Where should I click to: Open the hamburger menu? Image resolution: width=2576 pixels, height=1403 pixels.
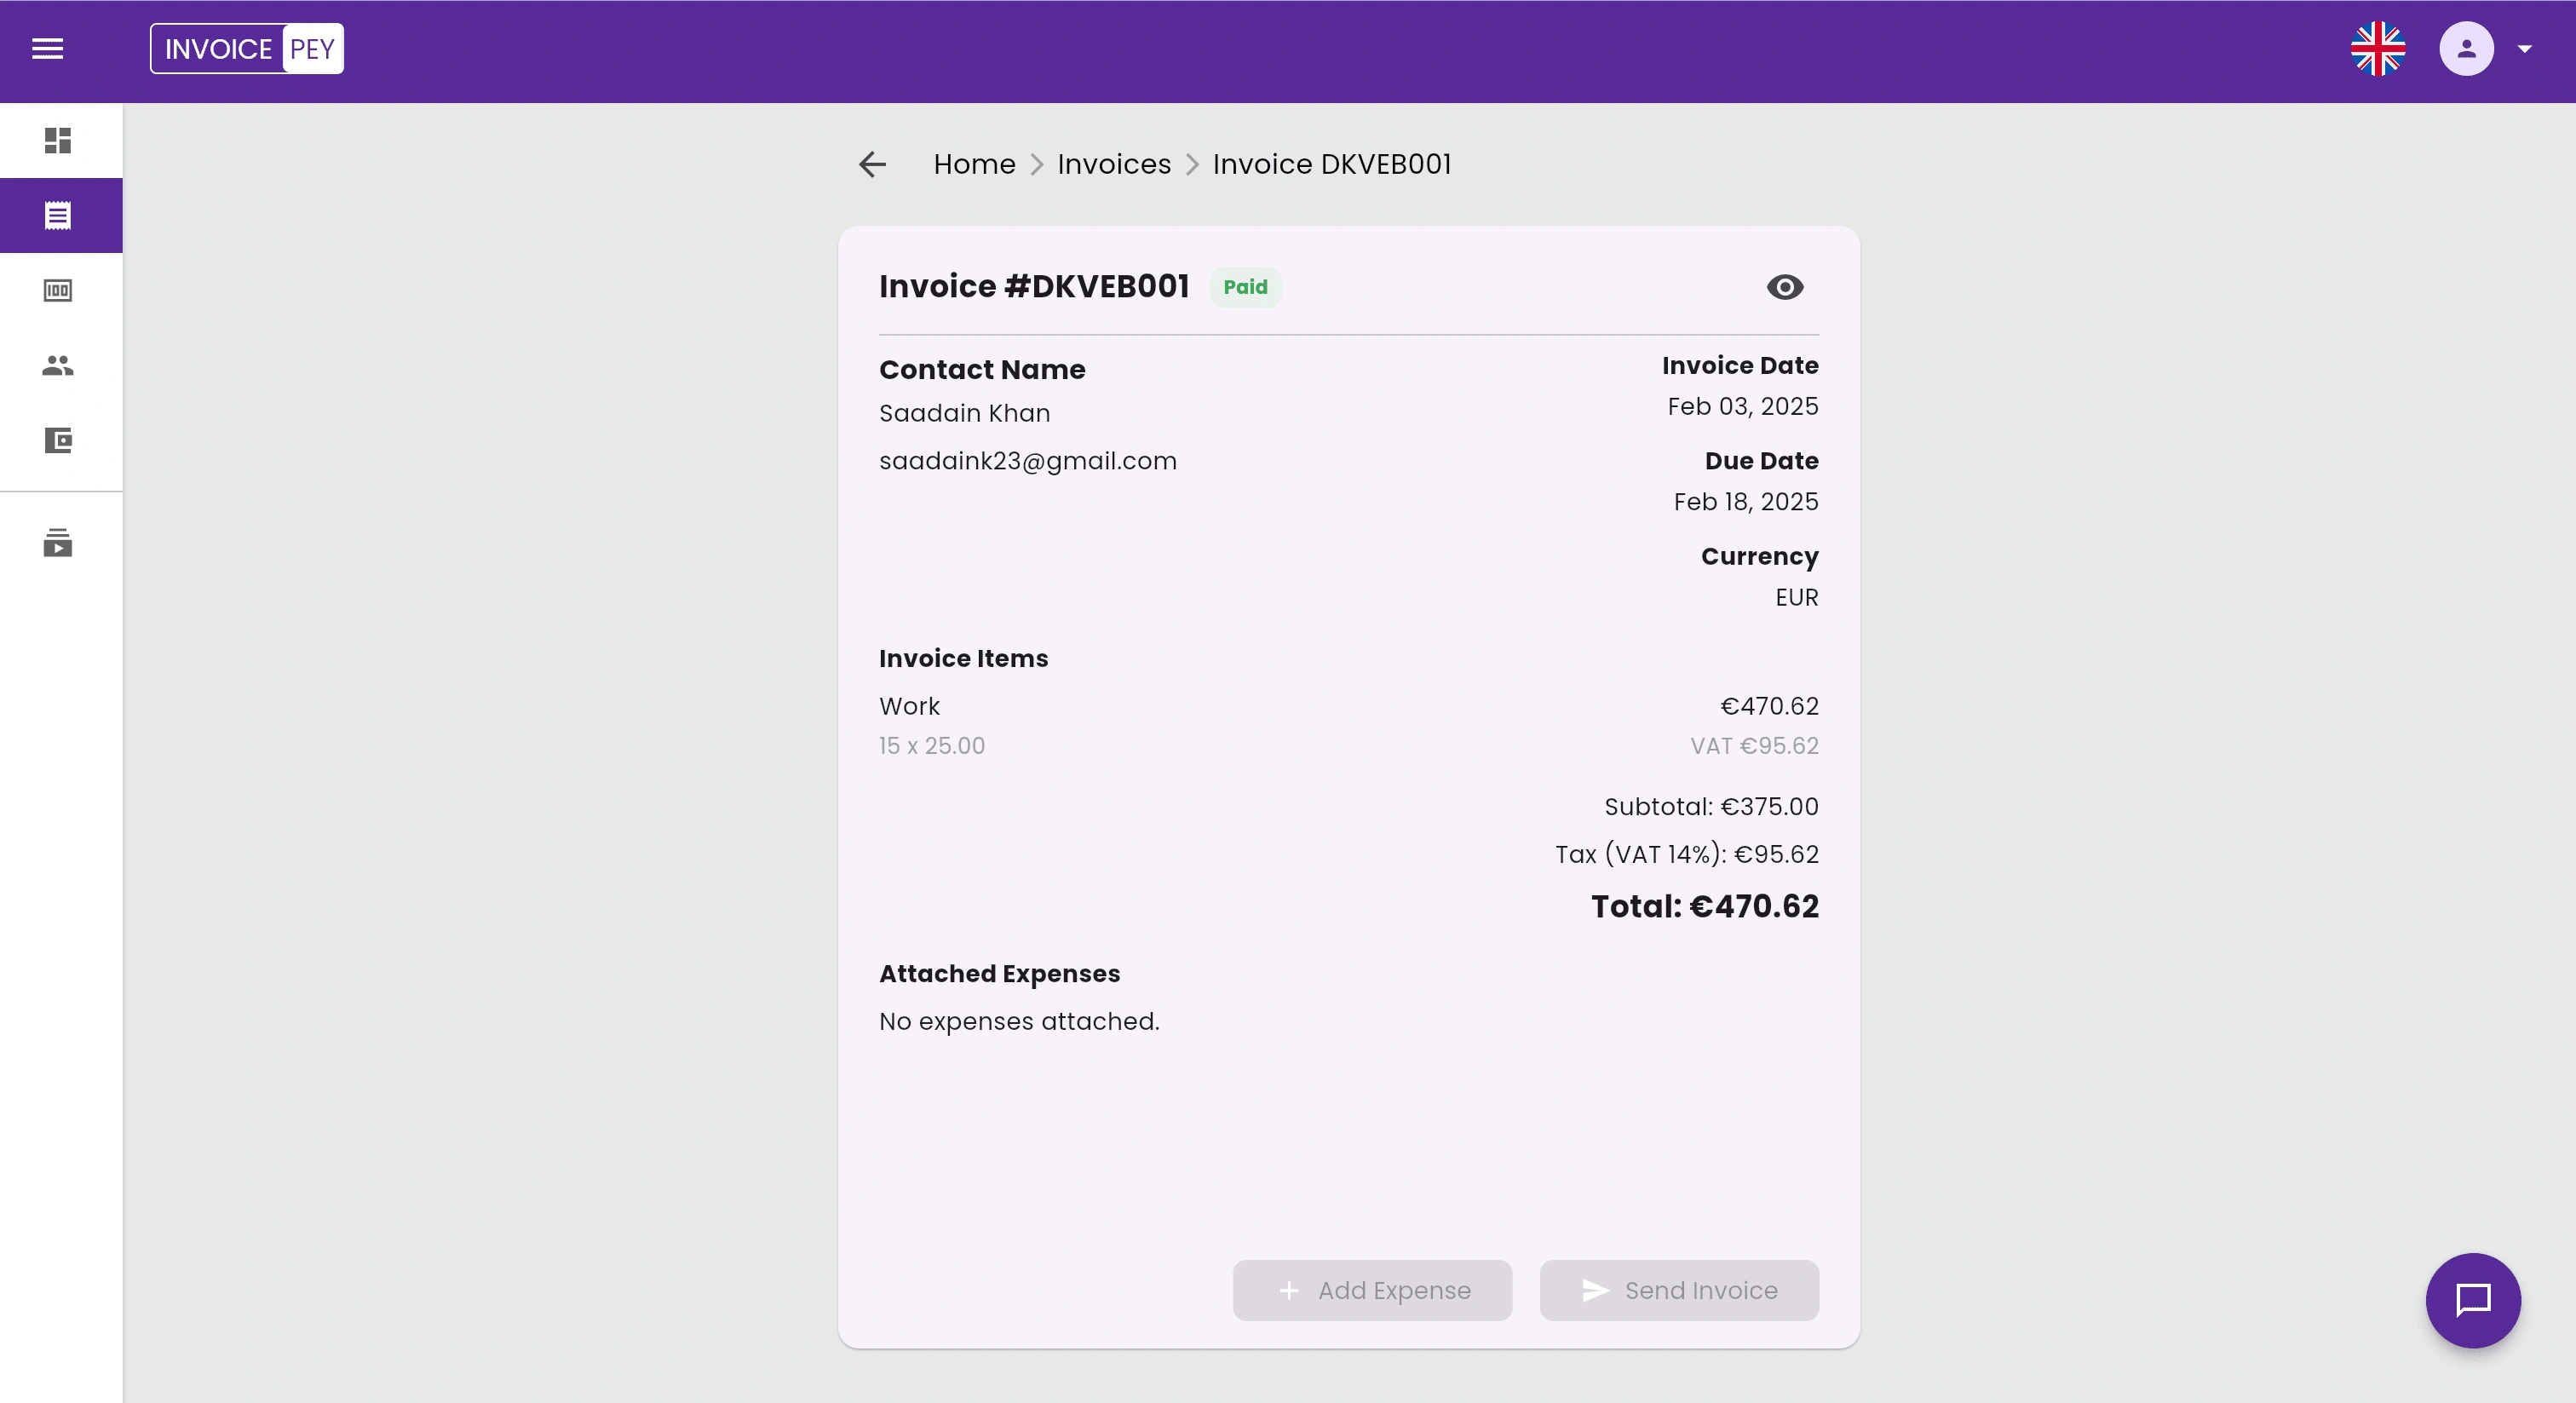47,48
